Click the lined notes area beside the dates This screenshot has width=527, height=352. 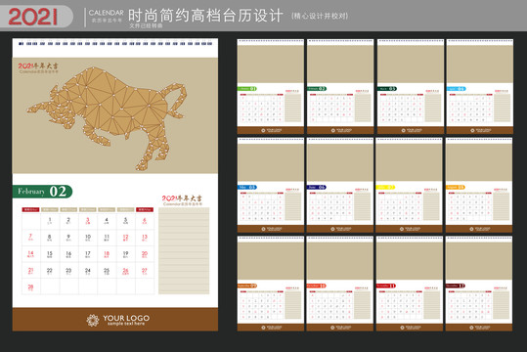184,251
